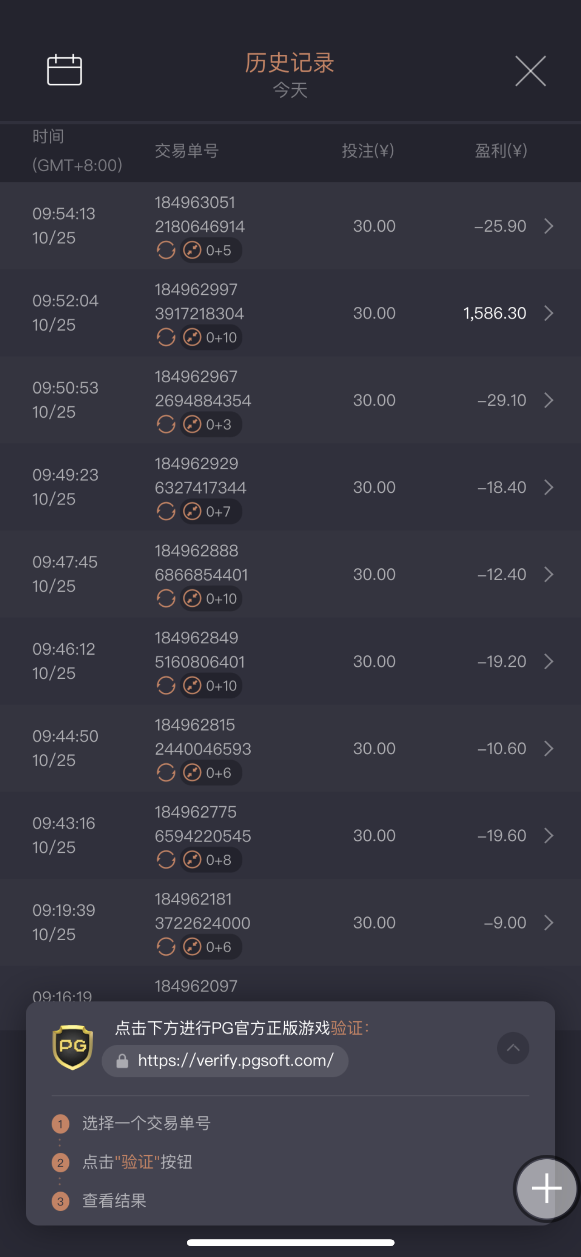Click step 2 点击验证按钮 text

pyautogui.click(x=137, y=1162)
